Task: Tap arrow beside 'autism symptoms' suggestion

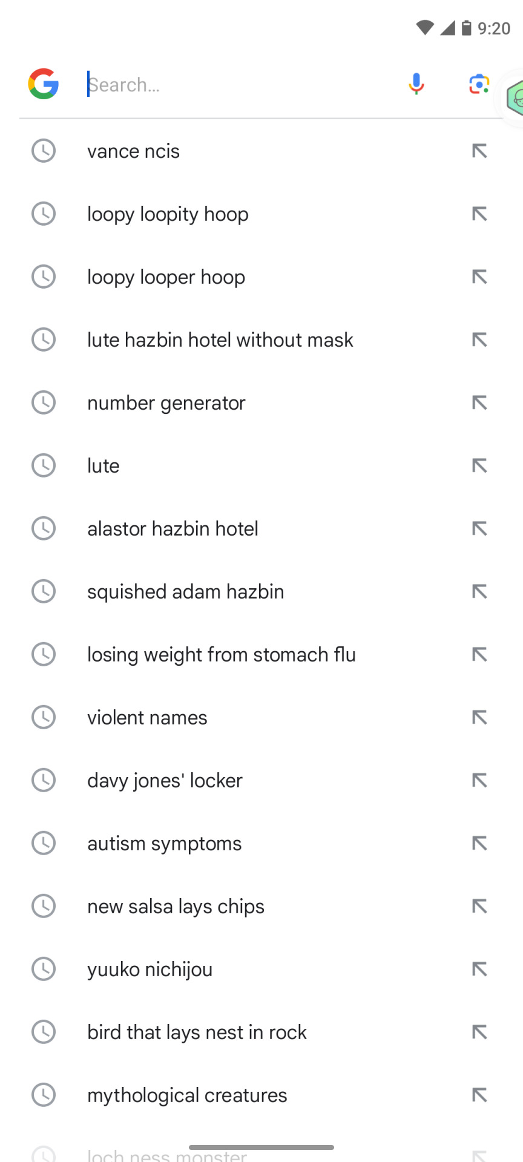Action: pos(479,843)
